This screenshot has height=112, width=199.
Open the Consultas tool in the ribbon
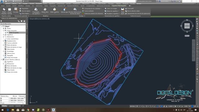click(16, 10)
